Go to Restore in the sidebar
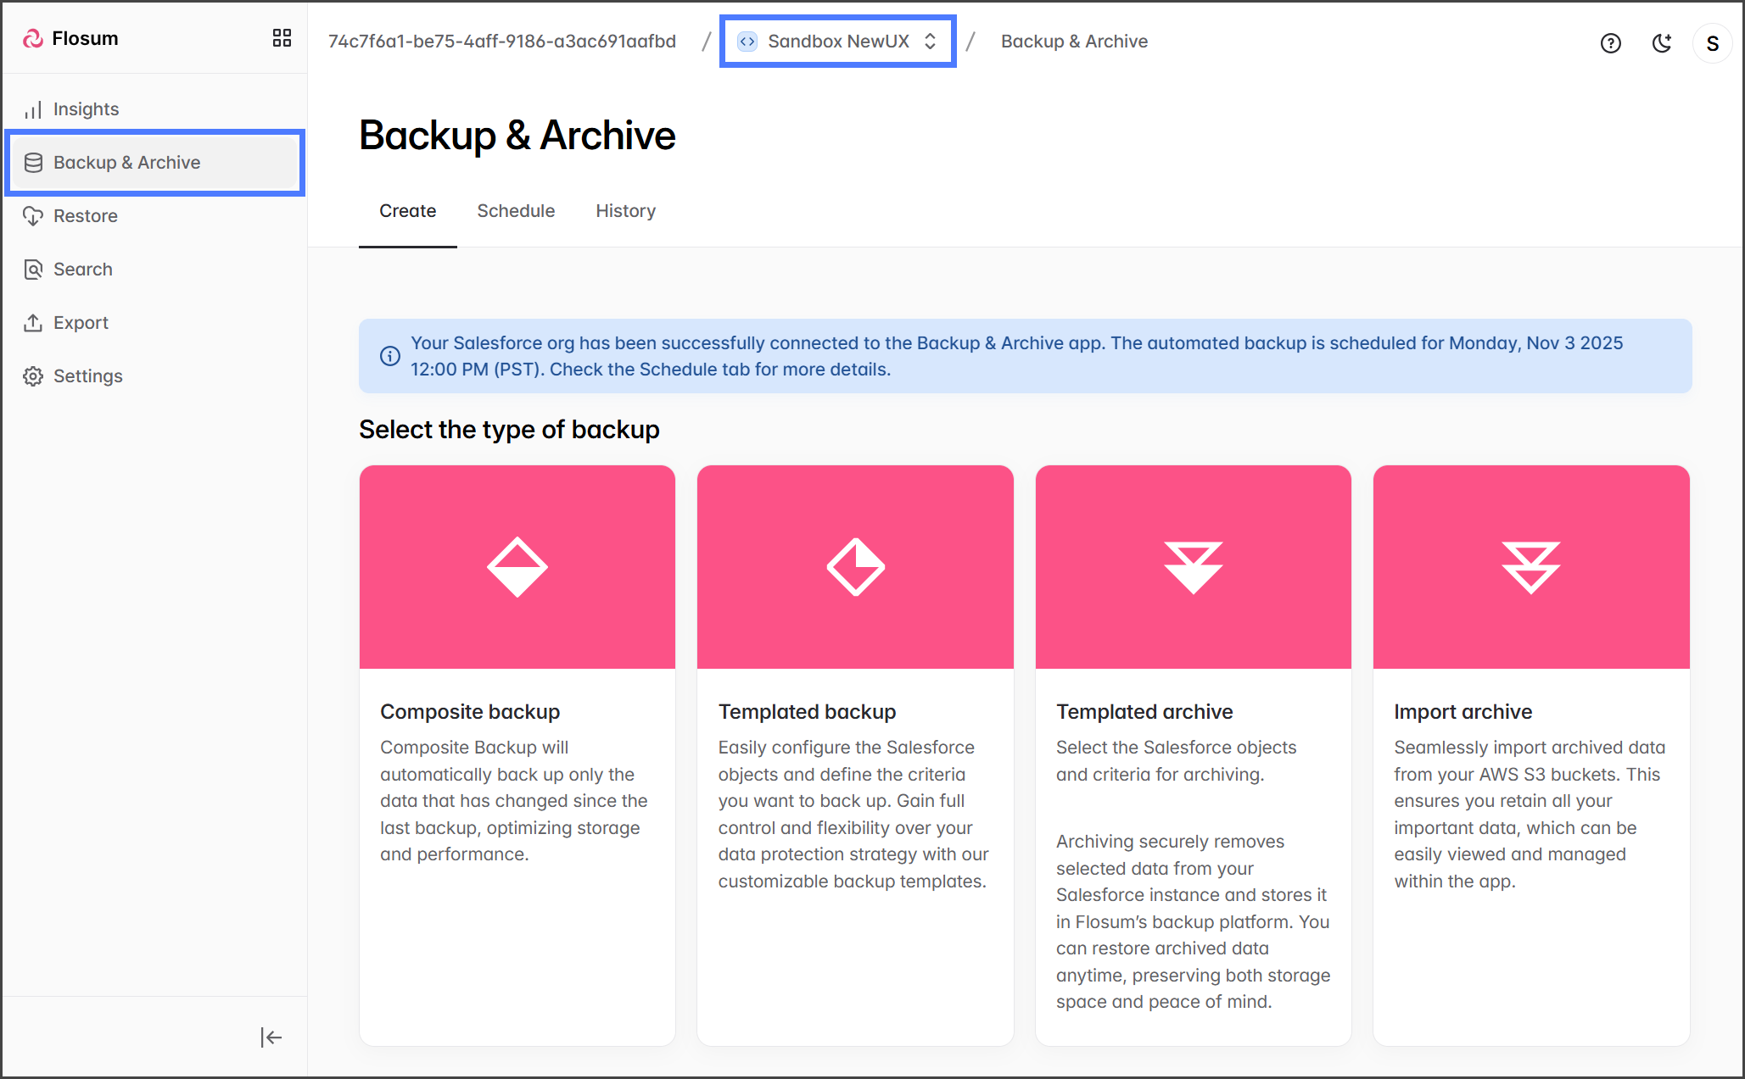Image resolution: width=1745 pixels, height=1079 pixels. (x=85, y=216)
